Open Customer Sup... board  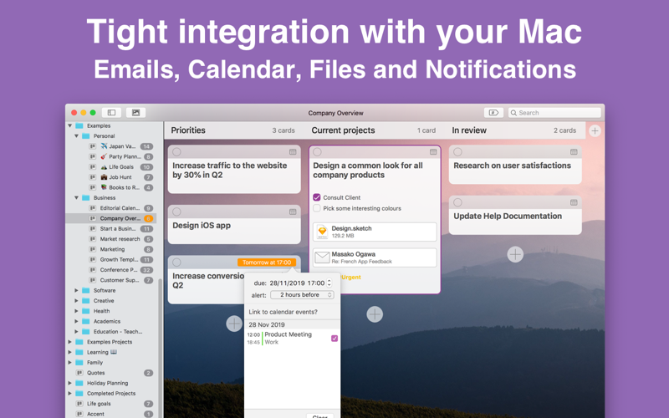pyautogui.click(x=120, y=280)
